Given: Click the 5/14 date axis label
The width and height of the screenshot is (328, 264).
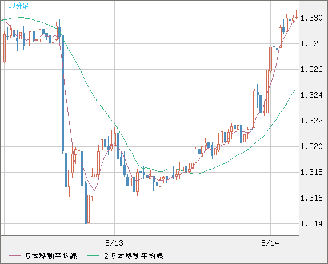Looking at the screenshot, I should [270, 243].
